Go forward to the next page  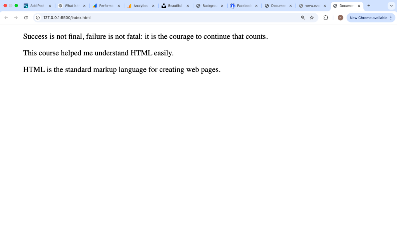pos(16,18)
